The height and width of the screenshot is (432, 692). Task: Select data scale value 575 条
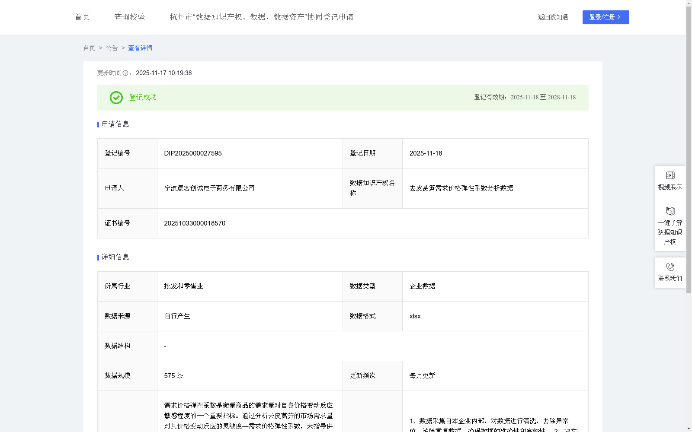pos(173,375)
